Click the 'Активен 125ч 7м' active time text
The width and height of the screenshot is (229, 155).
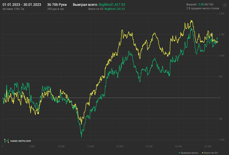point(13,9)
